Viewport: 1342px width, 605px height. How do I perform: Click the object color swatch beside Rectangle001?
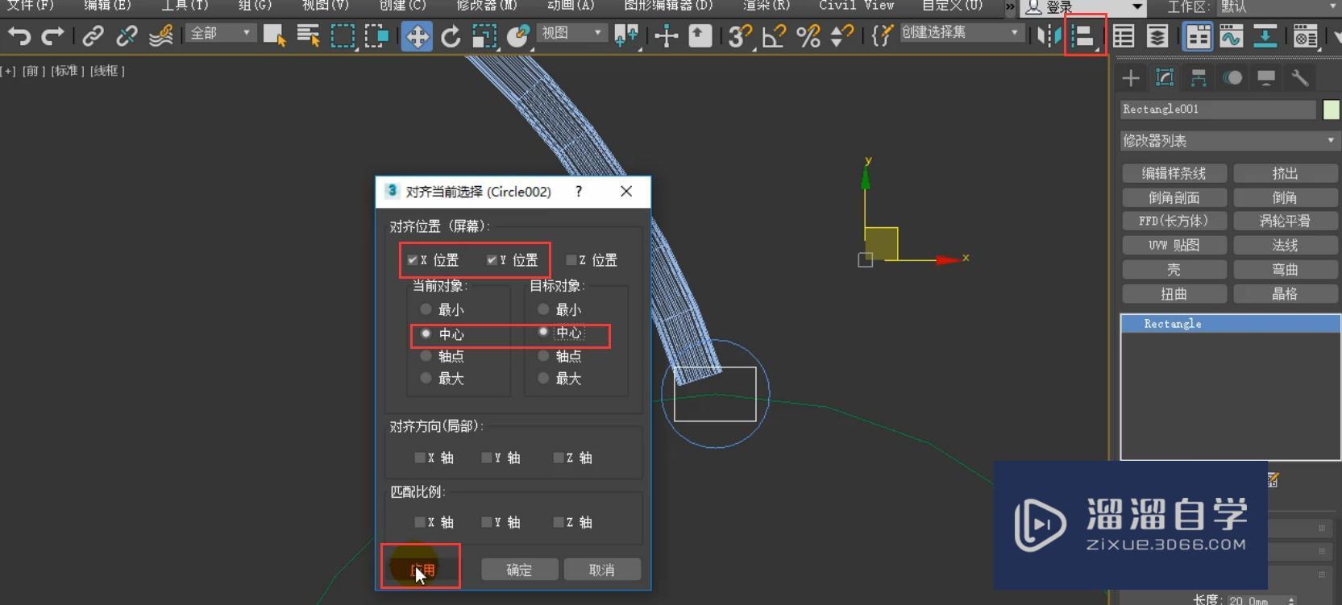click(x=1332, y=110)
